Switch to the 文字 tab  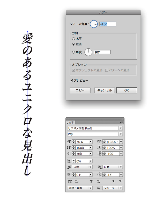click(x=71, y=123)
